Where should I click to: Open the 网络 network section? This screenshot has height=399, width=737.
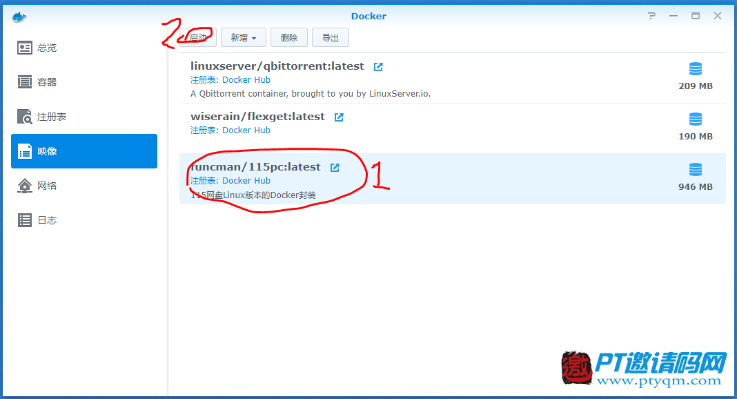coord(84,186)
